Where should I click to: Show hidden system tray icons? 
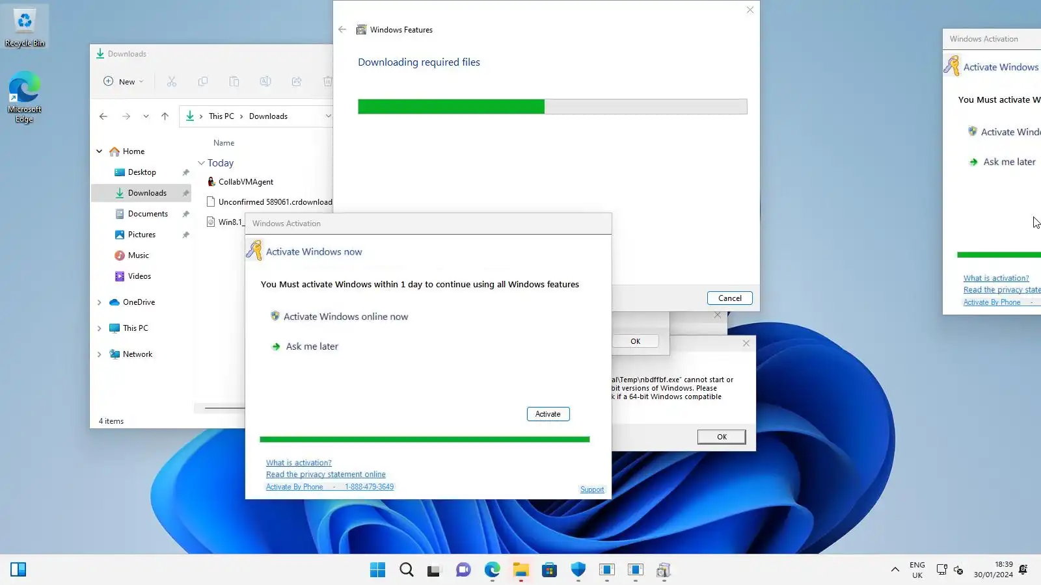pyautogui.click(x=895, y=570)
